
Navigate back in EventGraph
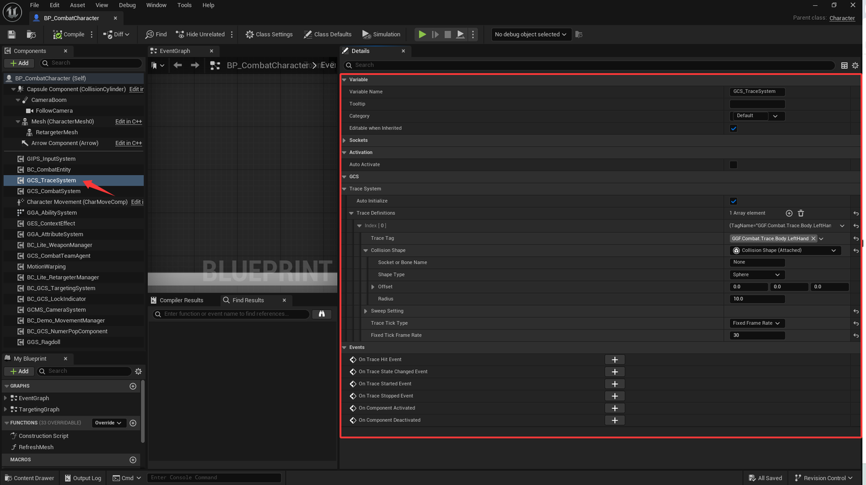click(178, 65)
